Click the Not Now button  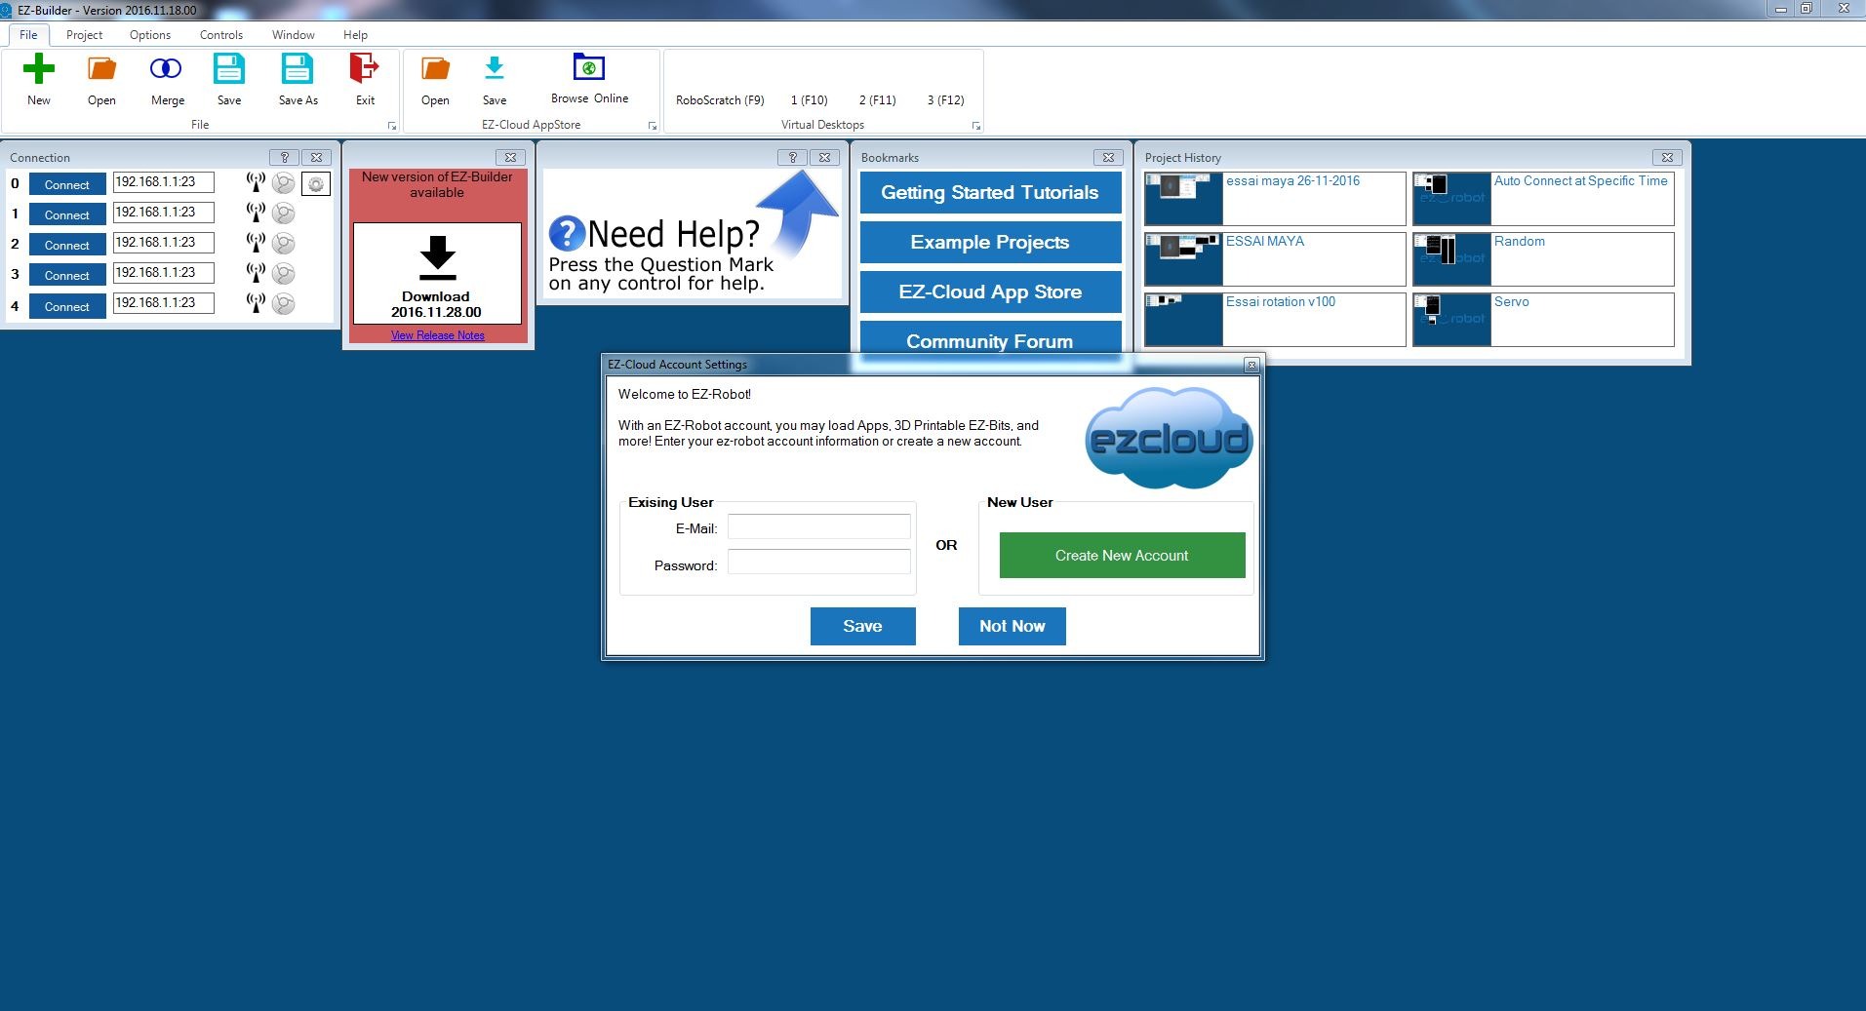[1012, 626]
